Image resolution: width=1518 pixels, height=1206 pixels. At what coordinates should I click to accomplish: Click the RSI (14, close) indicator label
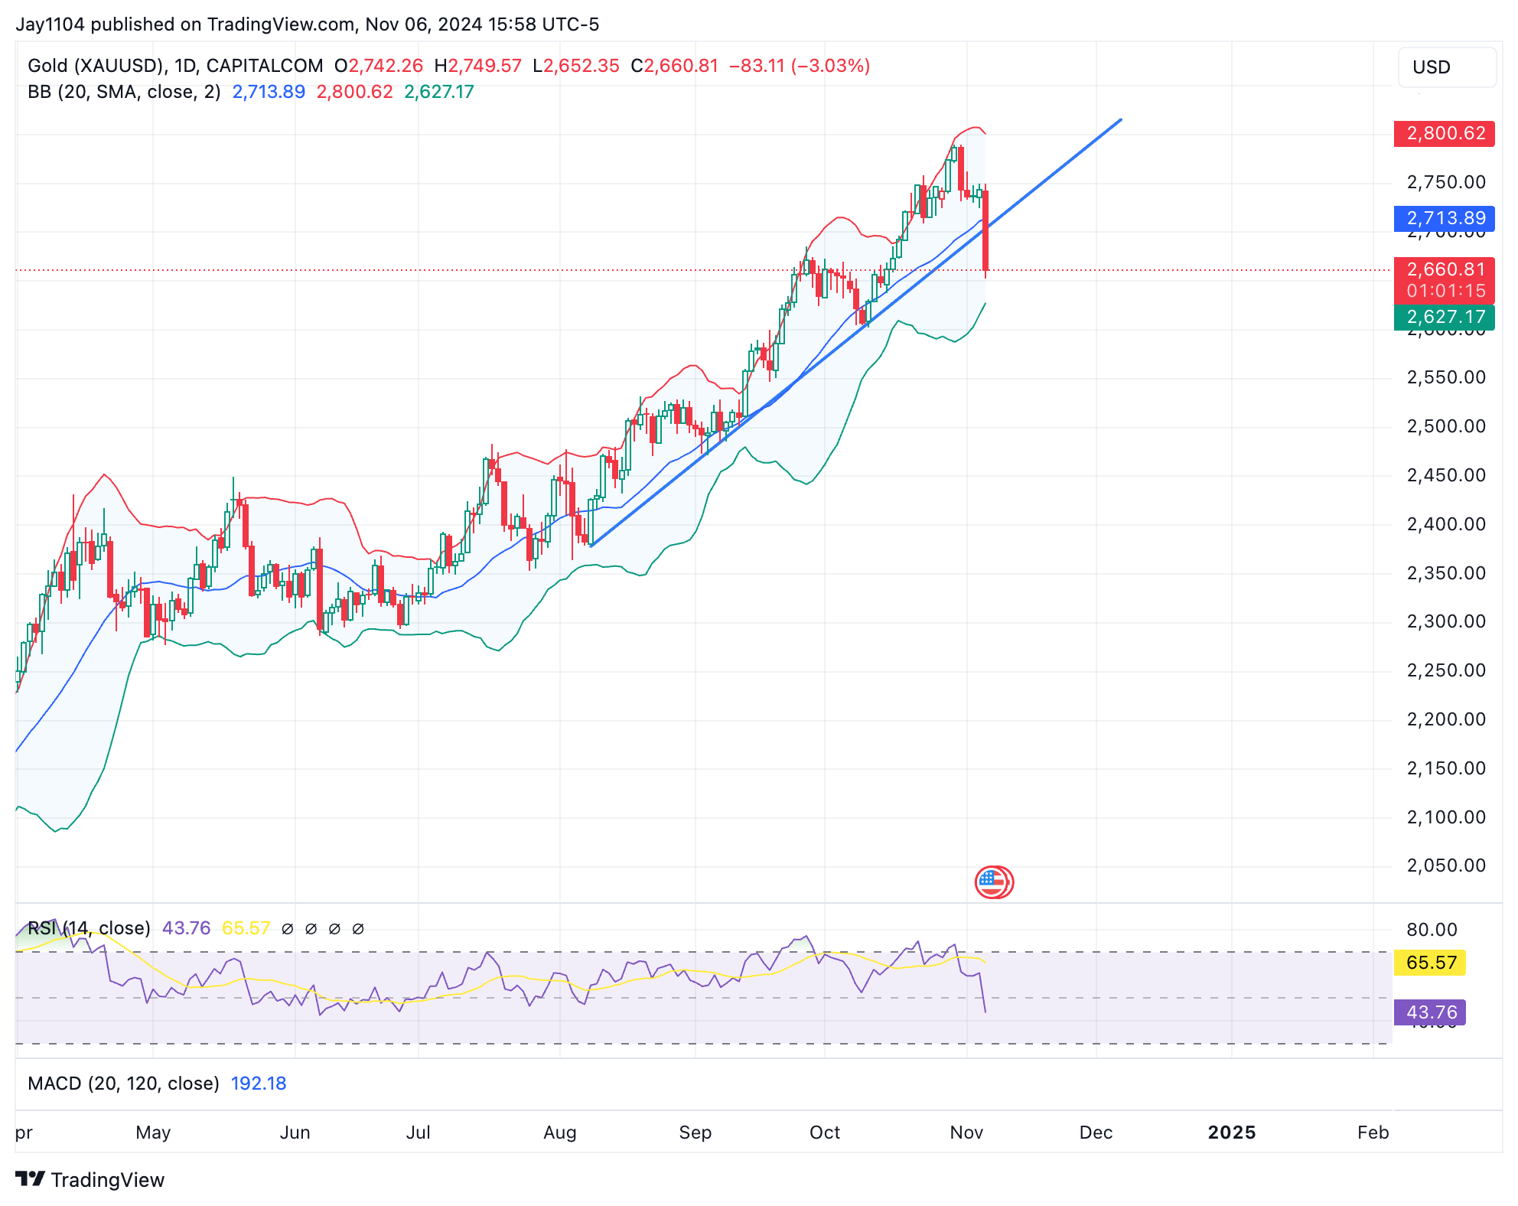(x=89, y=928)
